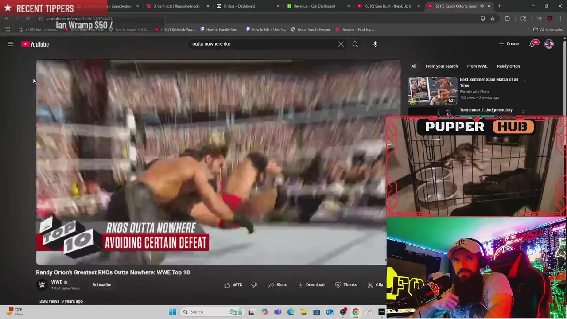The height and width of the screenshot is (319, 567).
Task: Open the Chrome profile avatar
Action: click(x=550, y=19)
